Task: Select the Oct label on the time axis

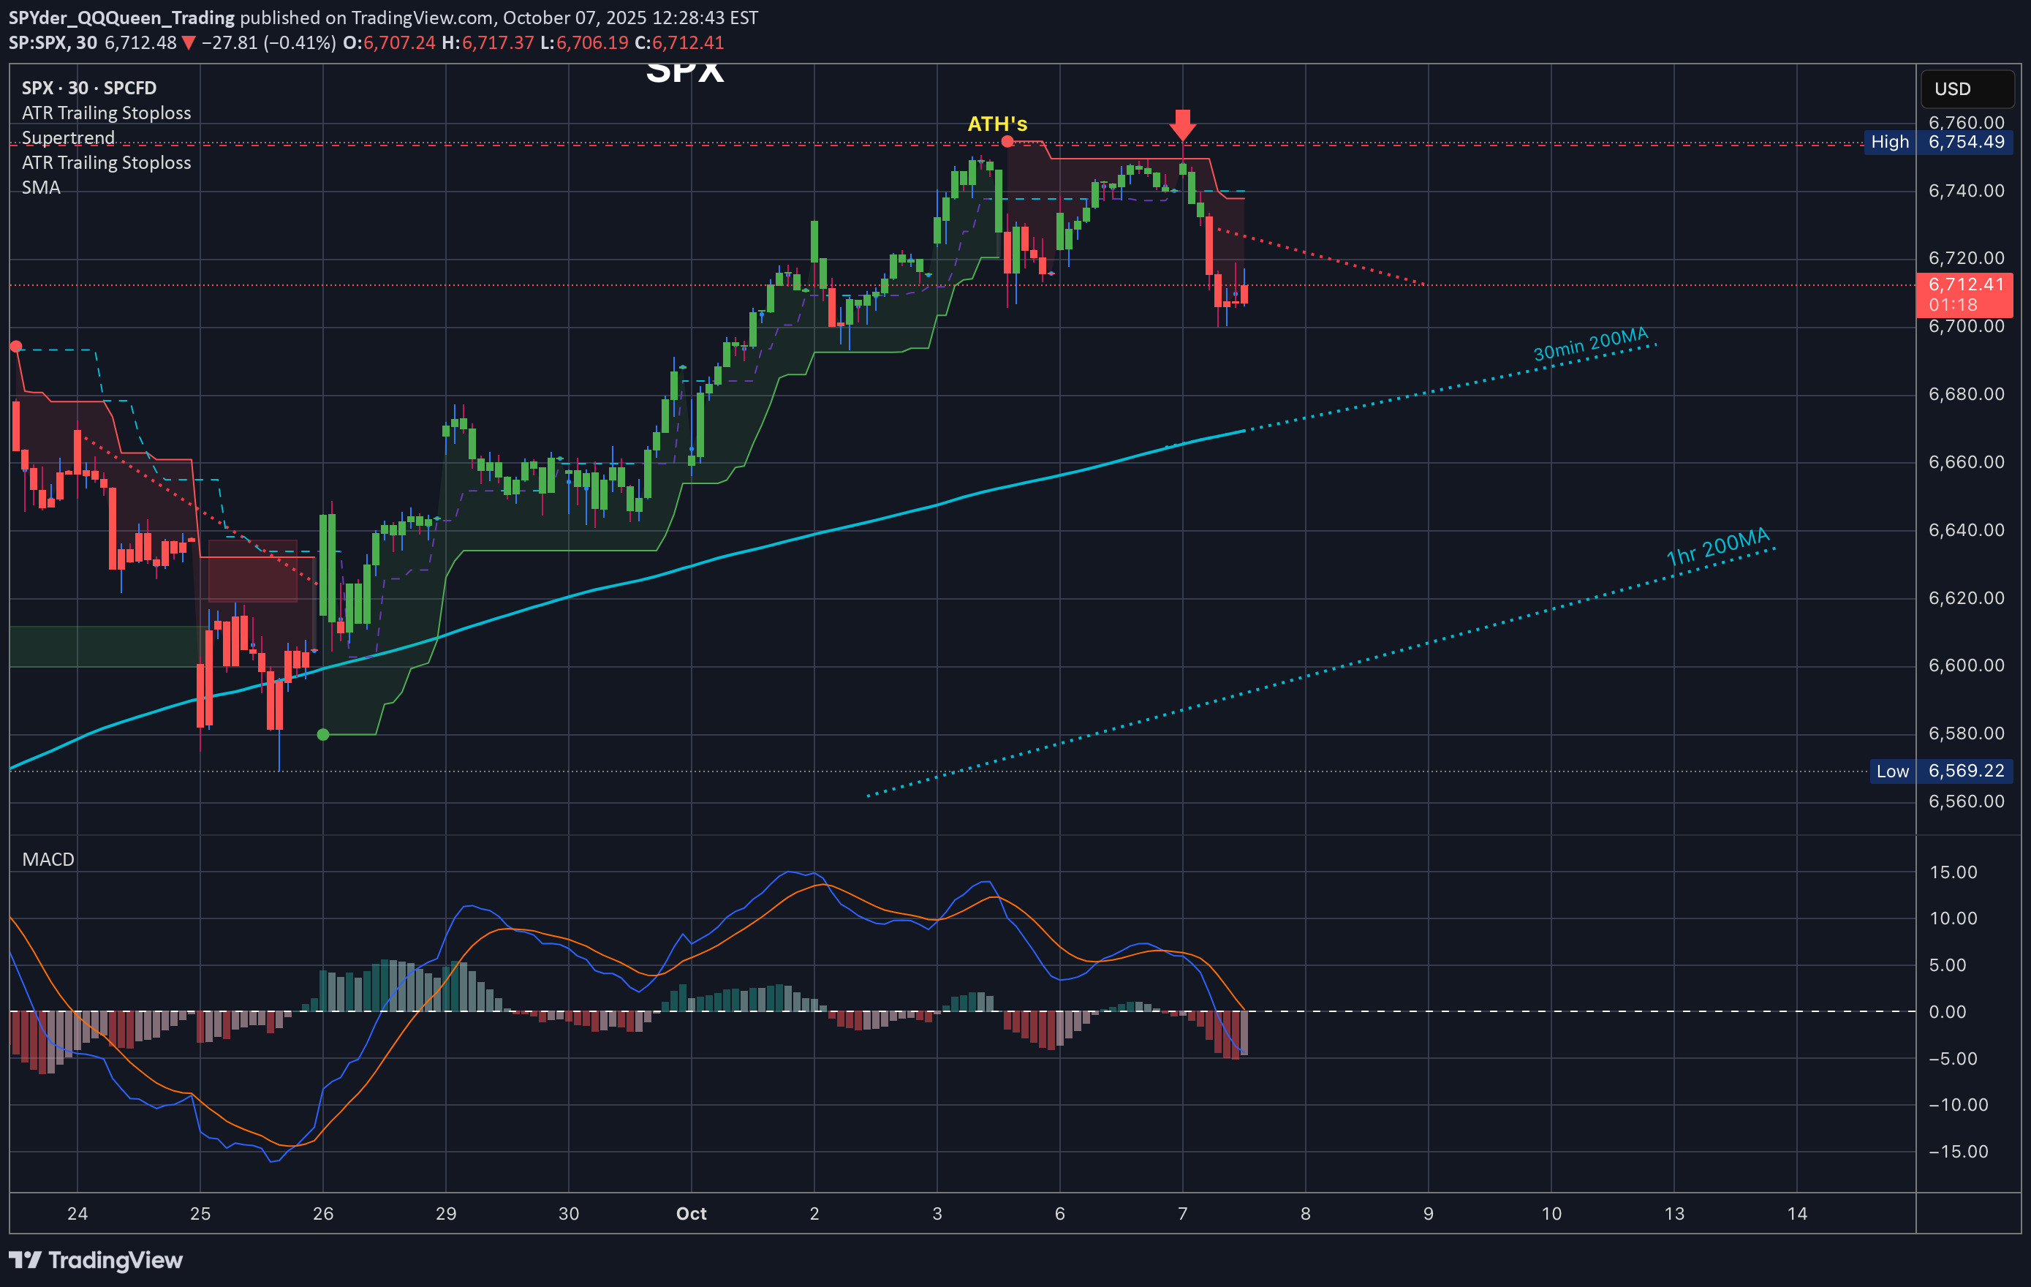Action: tap(690, 1215)
